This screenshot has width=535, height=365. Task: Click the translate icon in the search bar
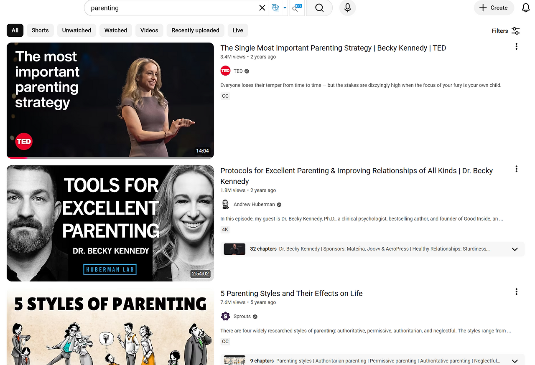pos(275,8)
